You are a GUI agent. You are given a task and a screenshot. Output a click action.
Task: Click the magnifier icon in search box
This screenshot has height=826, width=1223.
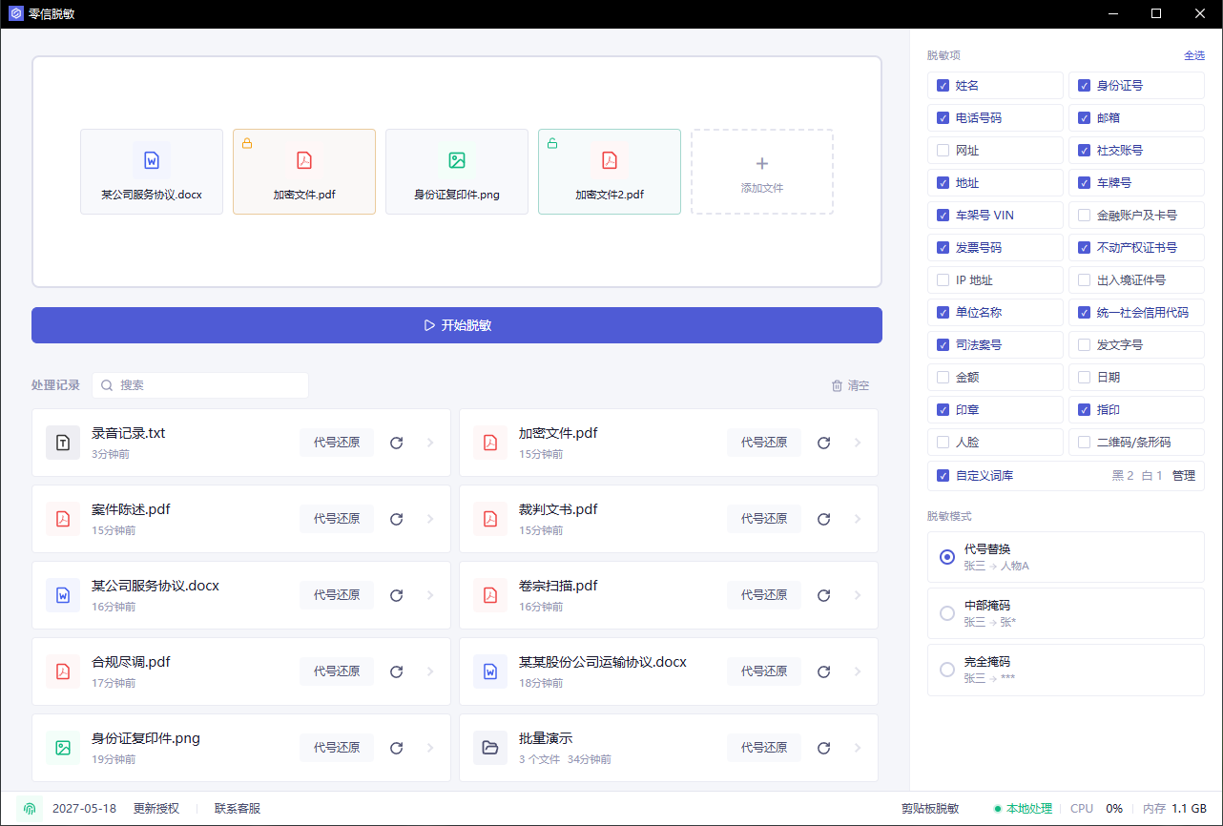click(108, 385)
